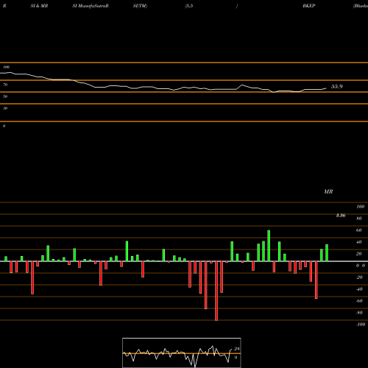Click the RSI axis label 100
The image size is (368, 368).
(x=6, y=67)
